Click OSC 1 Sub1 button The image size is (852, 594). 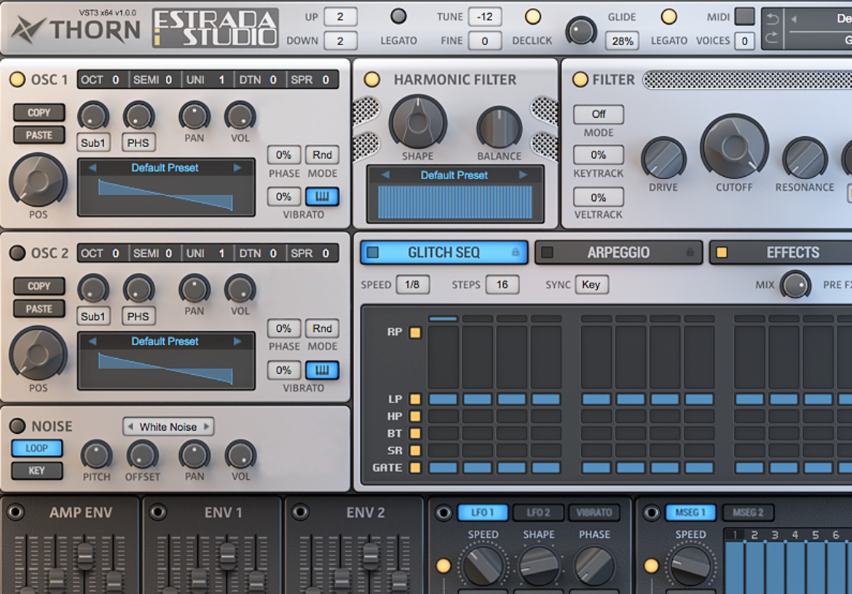[x=93, y=143]
